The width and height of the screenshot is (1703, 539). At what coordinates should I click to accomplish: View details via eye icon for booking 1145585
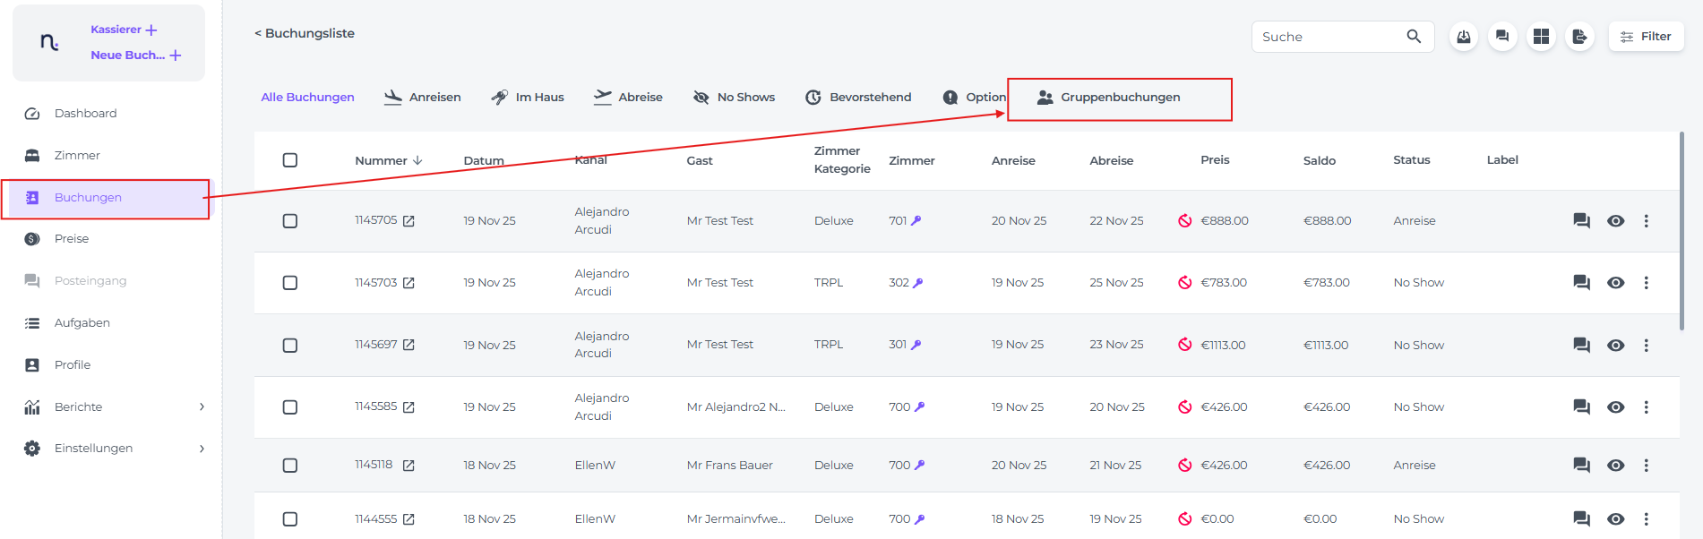tap(1615, 407)
